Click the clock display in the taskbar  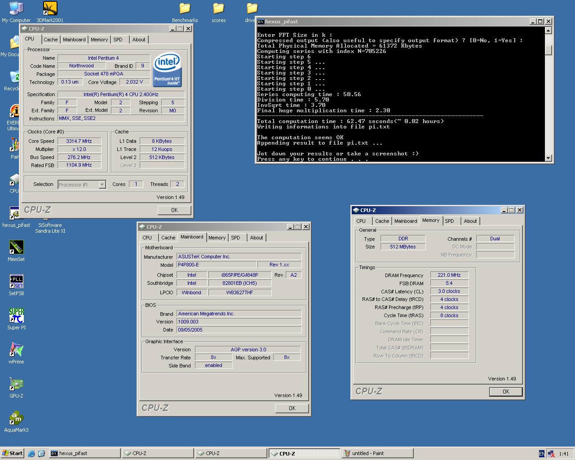click(564, 454)
